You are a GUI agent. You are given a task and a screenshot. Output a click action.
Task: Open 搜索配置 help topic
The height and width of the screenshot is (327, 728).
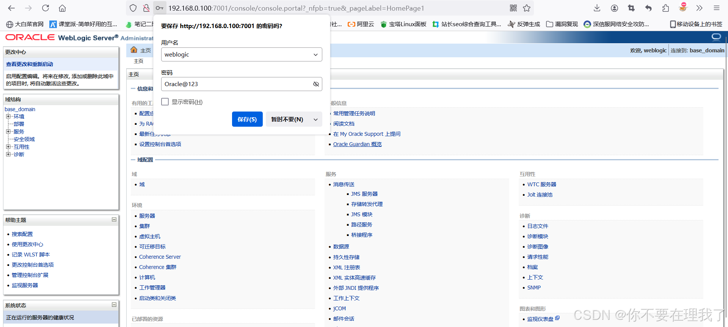pyautogui.click(x=22, y=234)
